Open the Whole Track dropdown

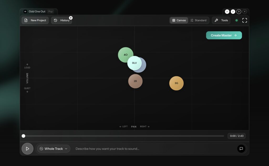pos(53,148)
